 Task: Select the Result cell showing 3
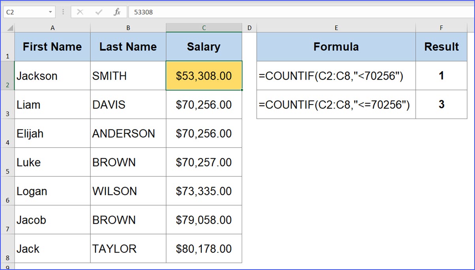[441, 104]
